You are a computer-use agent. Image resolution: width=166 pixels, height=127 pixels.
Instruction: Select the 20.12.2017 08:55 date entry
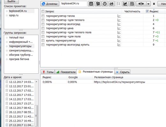(20, 112)
